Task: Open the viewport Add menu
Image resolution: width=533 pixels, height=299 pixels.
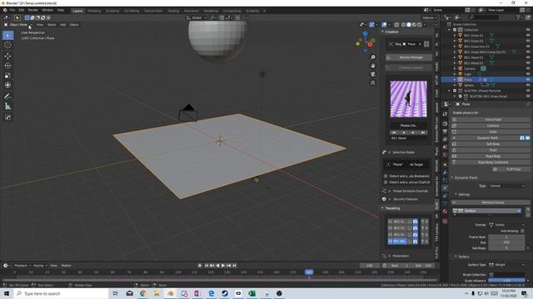Action: pos(63,25)
